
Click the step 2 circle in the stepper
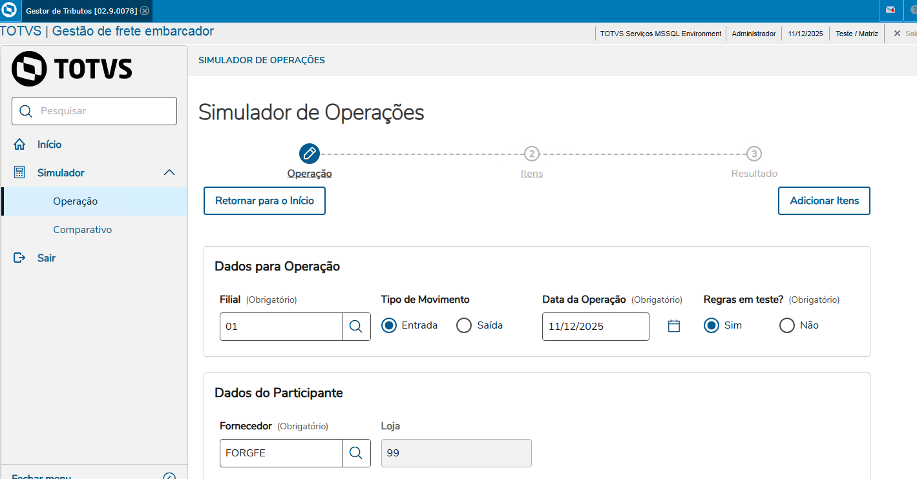531,154
